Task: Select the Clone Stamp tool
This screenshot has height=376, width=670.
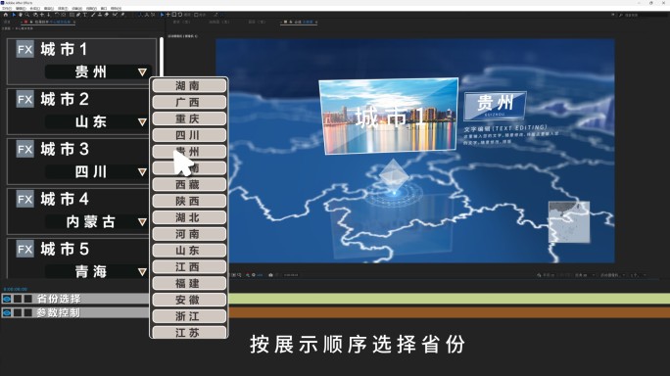Action: tap(100, 15)
